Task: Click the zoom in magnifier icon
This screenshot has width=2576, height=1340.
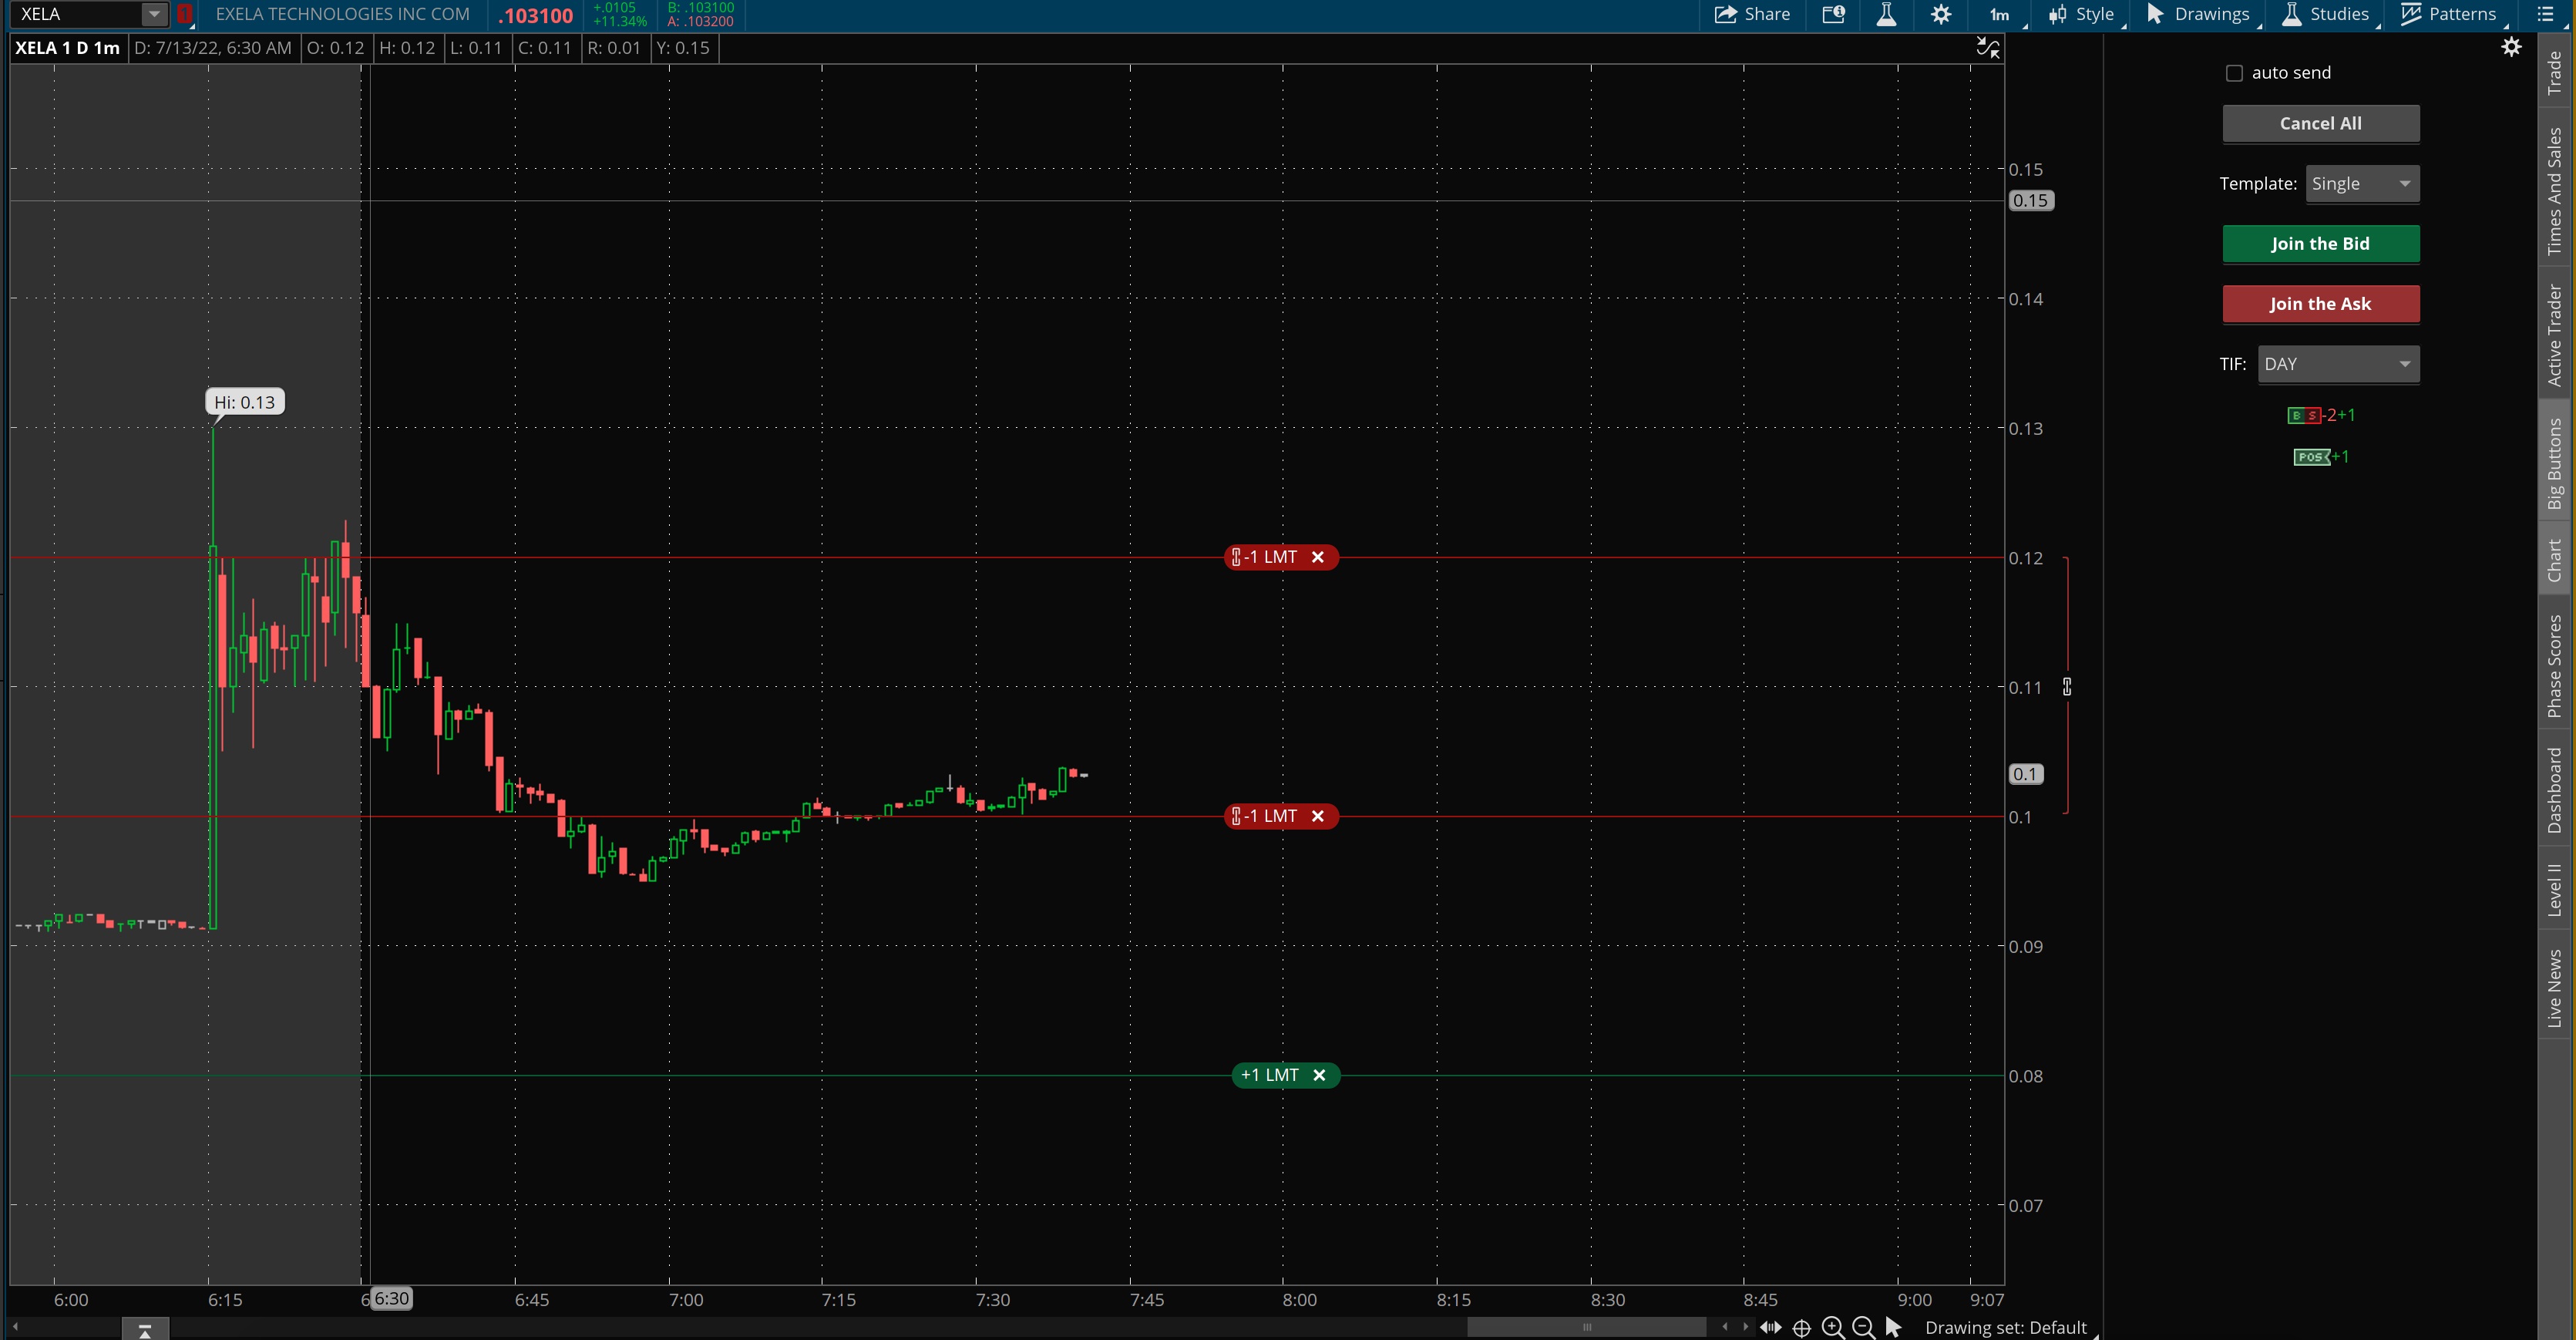Action: (x=1832, y=1327)
